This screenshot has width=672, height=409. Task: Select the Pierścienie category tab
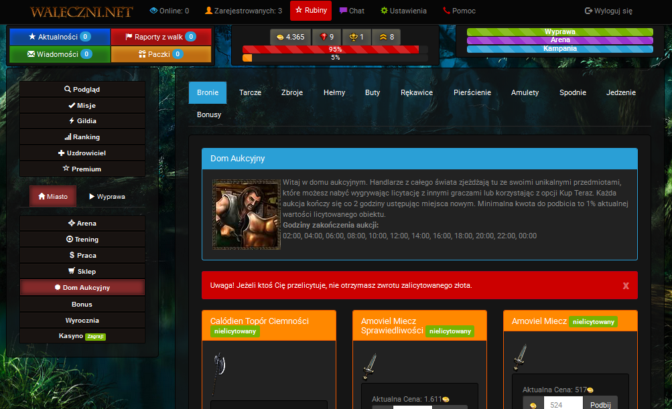[x=472, y=92]
